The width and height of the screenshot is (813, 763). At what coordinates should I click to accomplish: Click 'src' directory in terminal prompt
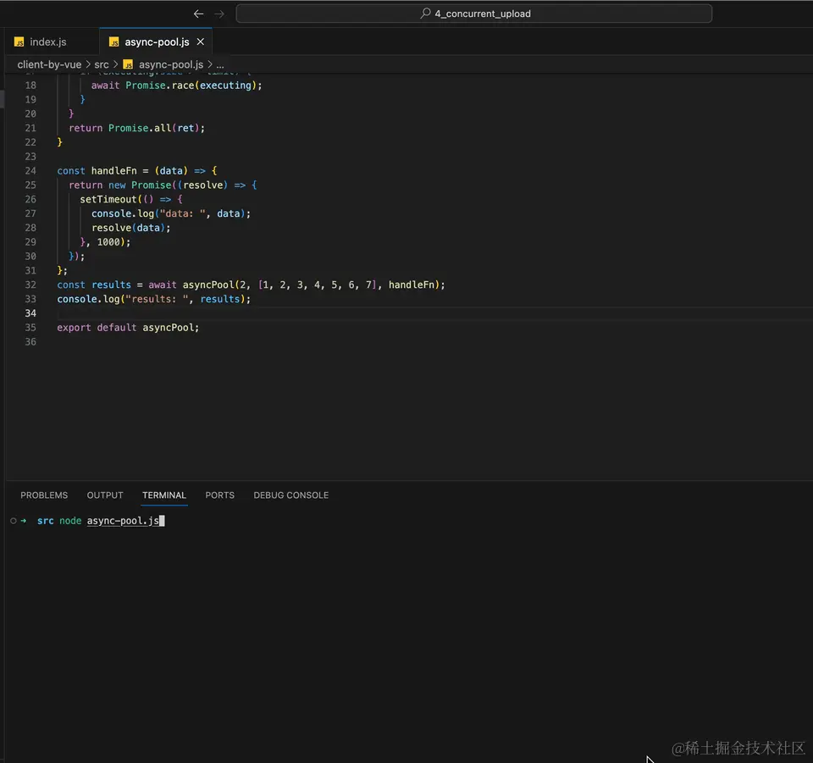coord(45,521)
